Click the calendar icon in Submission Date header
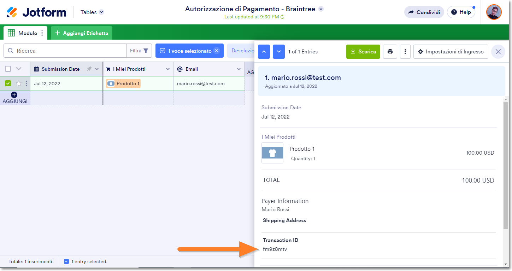Screen dimensions: 512x271 (x=37, y=69)
